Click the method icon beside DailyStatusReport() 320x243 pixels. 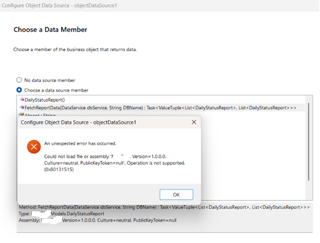coord(22,99)
